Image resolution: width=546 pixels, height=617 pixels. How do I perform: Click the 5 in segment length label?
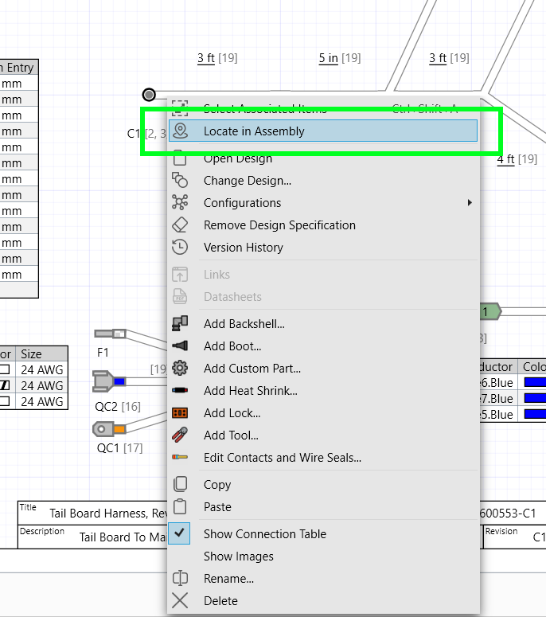329,58
